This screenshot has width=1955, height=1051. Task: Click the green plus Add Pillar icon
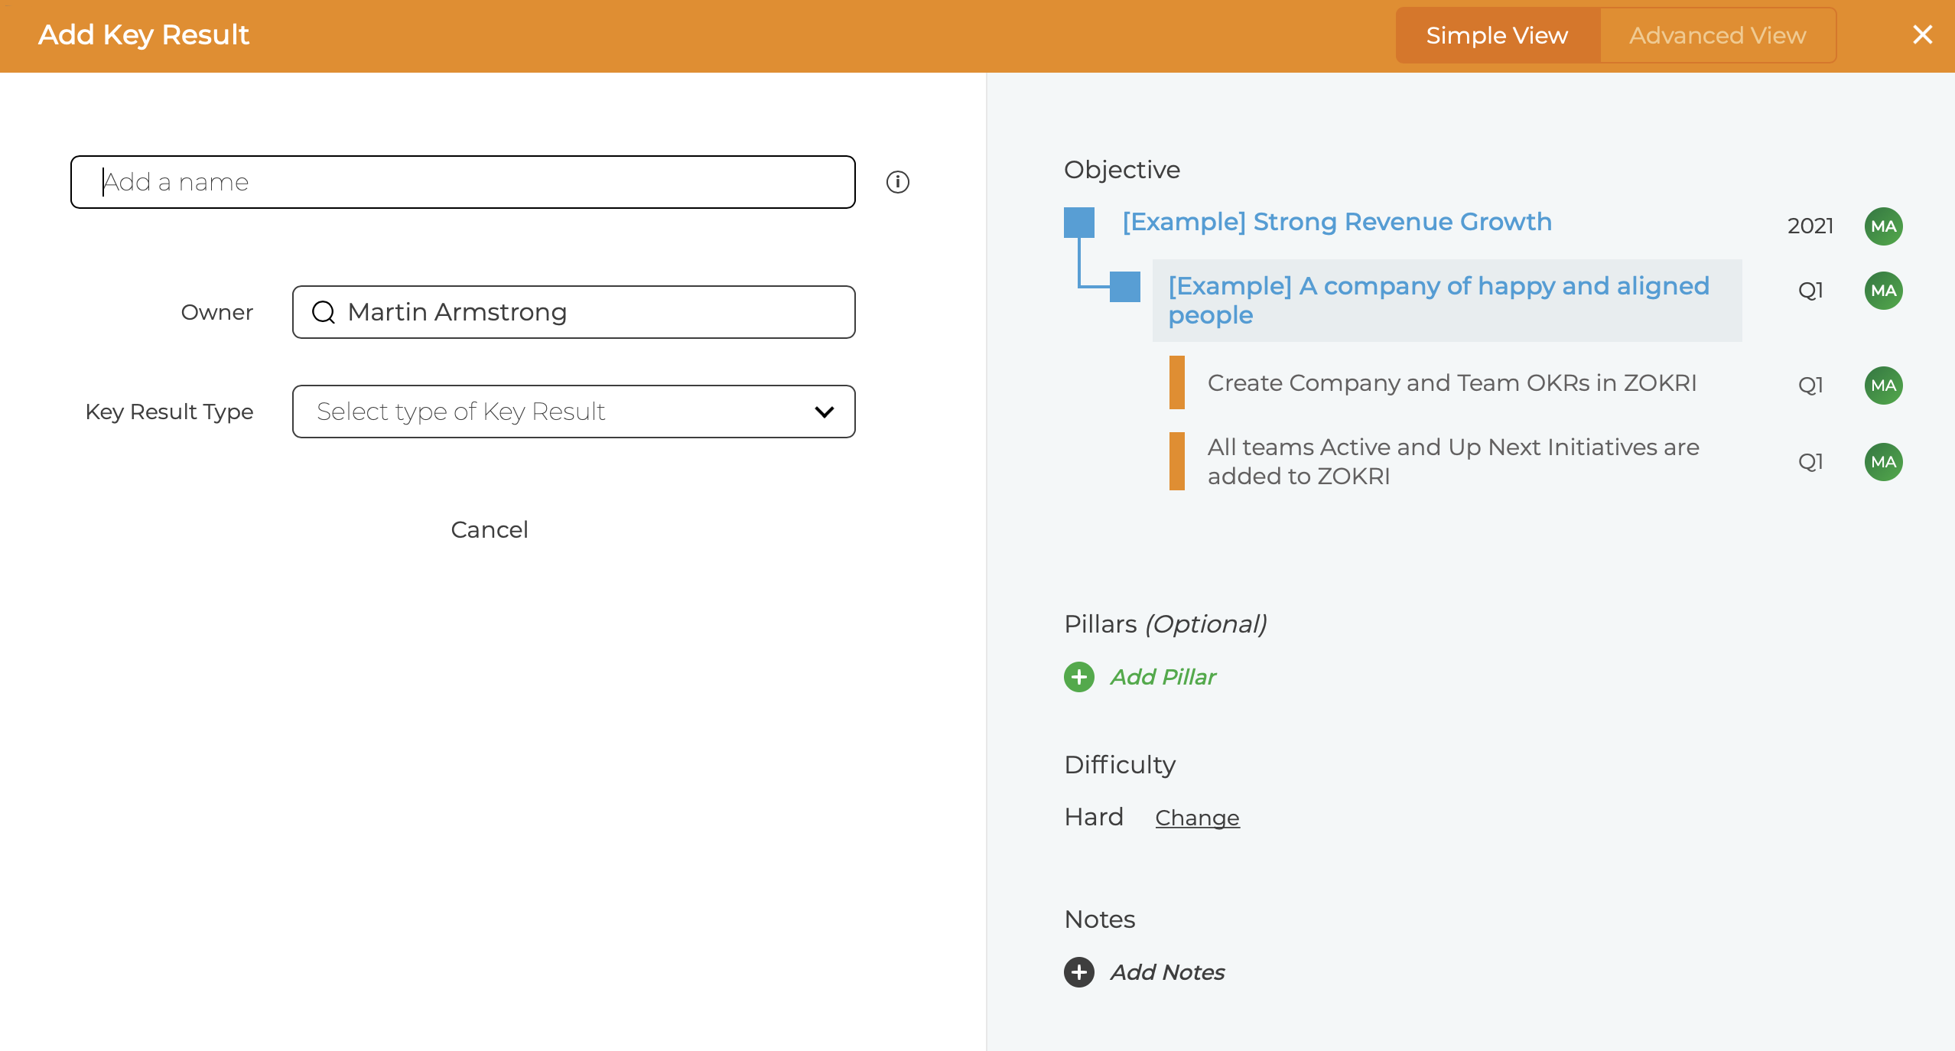click(x=1078, y=677)
